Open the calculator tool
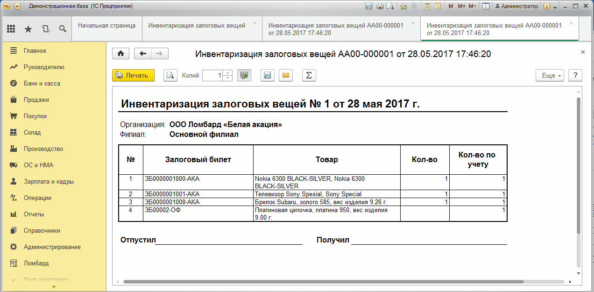The width and height of the screenshot is (594, 292). click(427, 7)
